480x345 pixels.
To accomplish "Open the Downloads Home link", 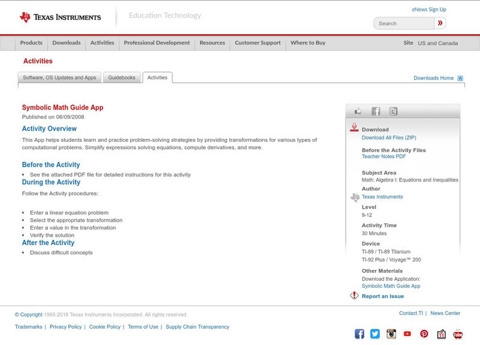I will click(433, 78).
